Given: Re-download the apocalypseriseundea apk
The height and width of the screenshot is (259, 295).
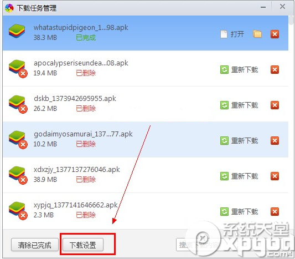Looking at the screenshot, I should point(239,69).
